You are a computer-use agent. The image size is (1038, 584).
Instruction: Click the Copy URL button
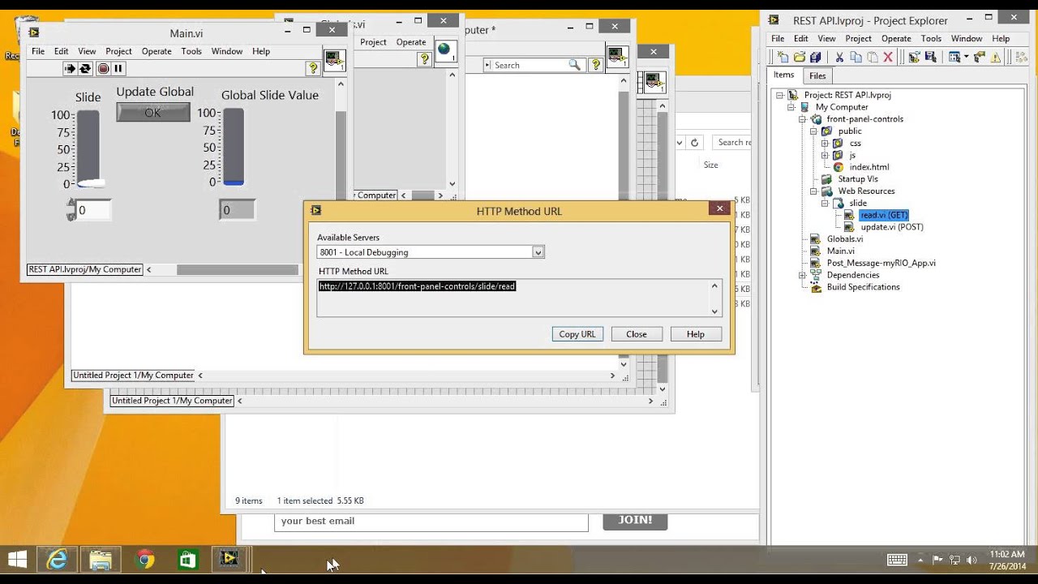pyautogui.click(x=577, y=334)
